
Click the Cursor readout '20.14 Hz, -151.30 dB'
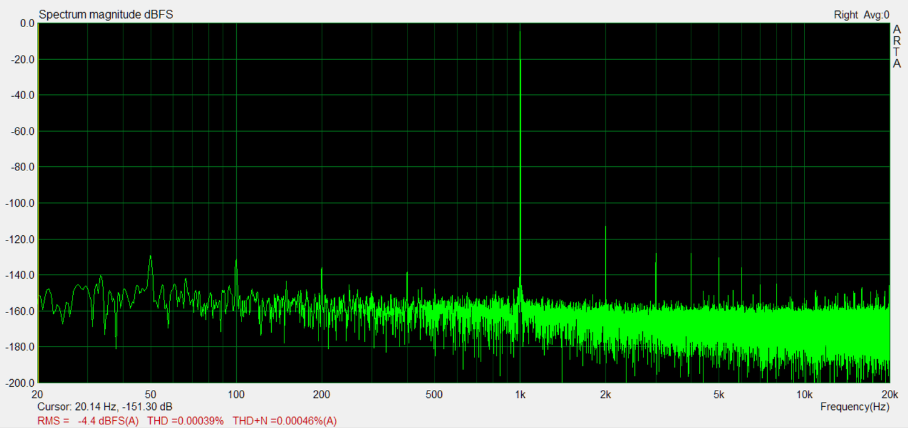[123, 407]
